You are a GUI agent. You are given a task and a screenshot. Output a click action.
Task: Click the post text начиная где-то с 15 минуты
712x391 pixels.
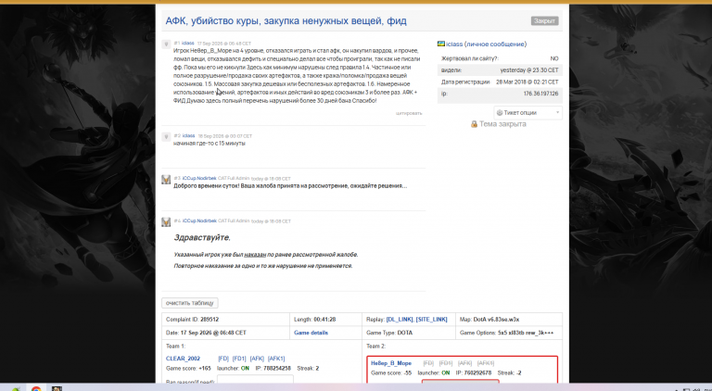coord(210,144)
